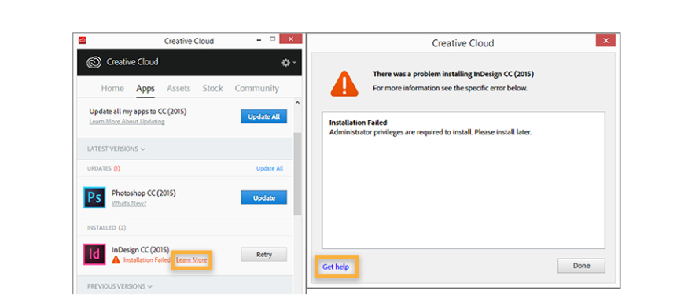Image resolution: width=688 pixels, height=298 pixels.
Task: Go to the Community tab
Action: point(256,88)
